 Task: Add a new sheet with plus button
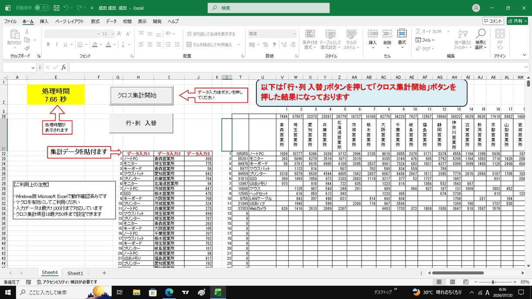pos(104,273)
